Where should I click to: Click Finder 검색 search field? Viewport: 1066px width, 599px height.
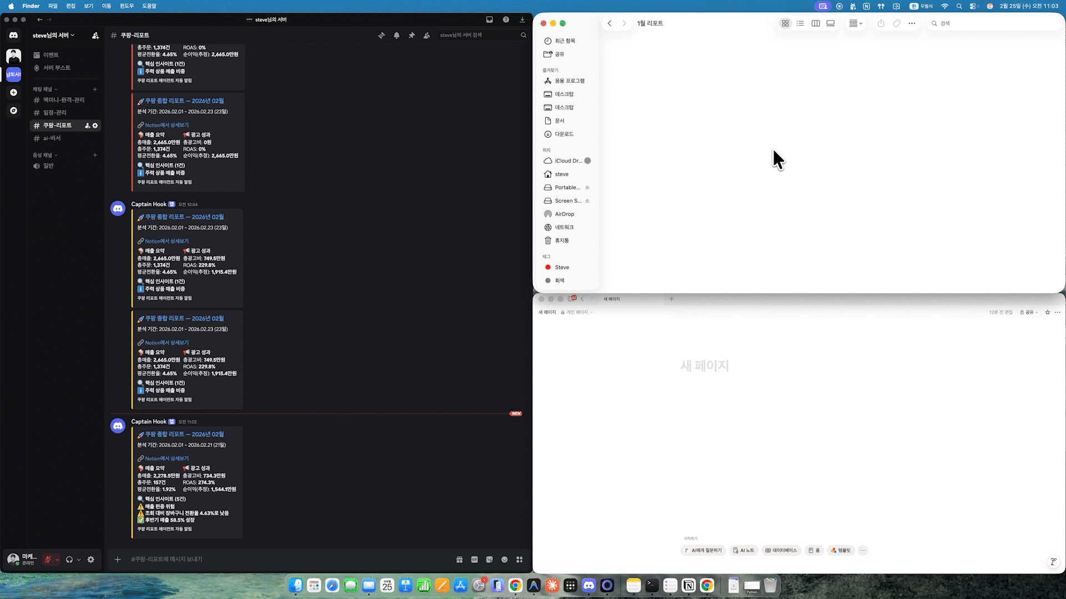pyautogui.click(x=995, y=23)
